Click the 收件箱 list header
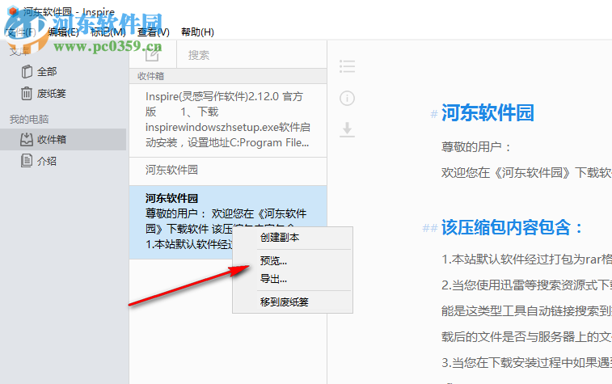The image size is (612, 384). pos(228,76)
